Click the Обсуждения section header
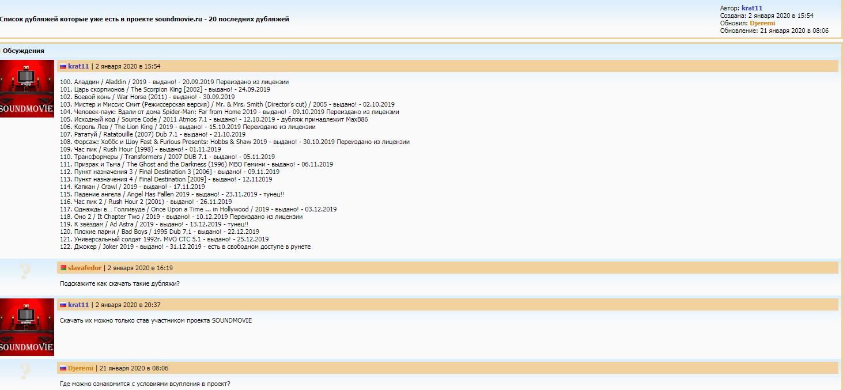Image resolution: width=843 pixels, height=390 pixels. (24, 51)
